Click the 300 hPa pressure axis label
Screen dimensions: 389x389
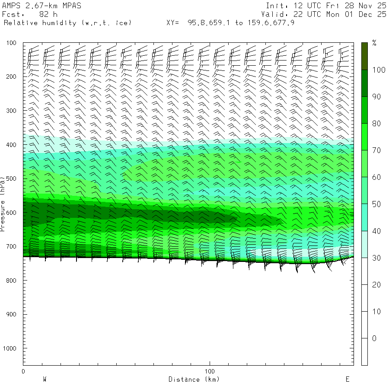pyautogui.click(x=11, y=111)
